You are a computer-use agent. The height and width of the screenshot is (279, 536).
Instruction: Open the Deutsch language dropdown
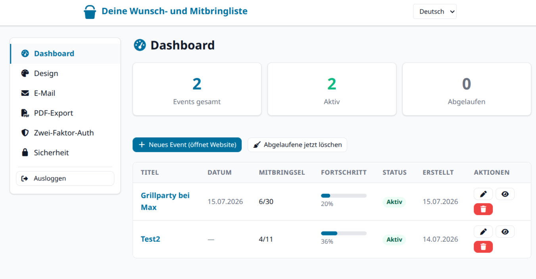(435, 11)
